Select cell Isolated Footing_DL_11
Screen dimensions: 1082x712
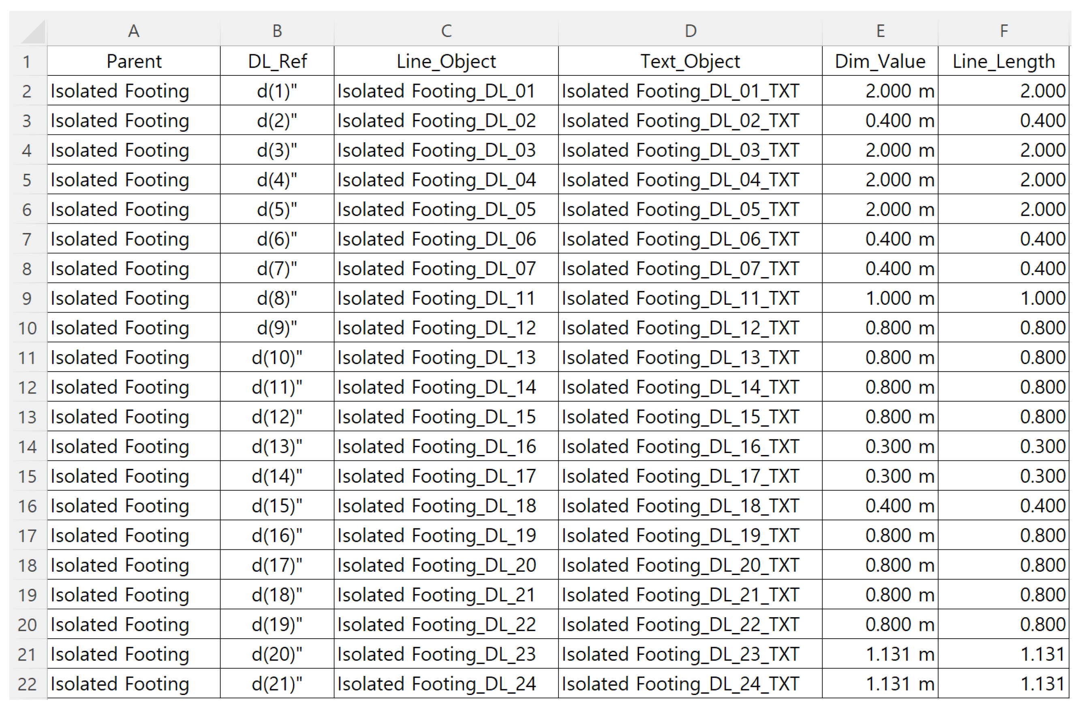coord(436,298)
